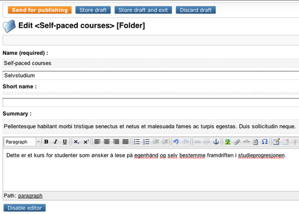Click the paragraph path link
The width and height of the screenshot is (299, 214).
(x=30, y=196)
